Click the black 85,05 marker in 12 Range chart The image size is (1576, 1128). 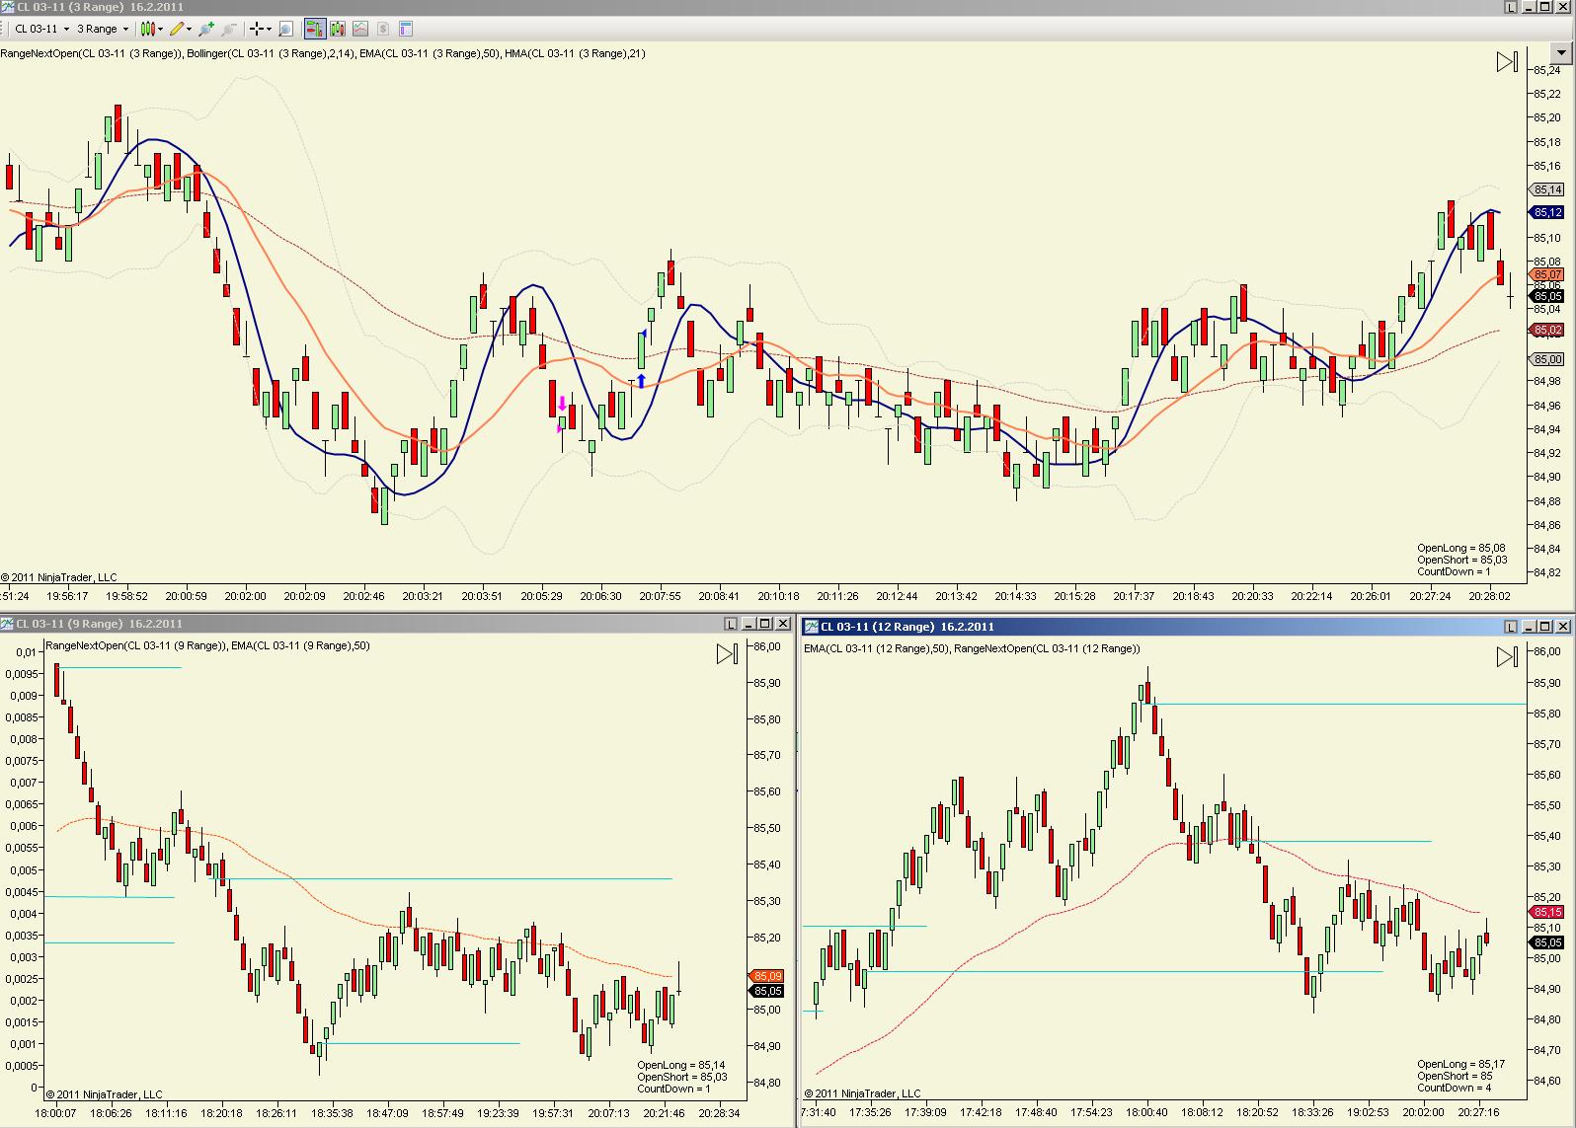click(1547, 942)
